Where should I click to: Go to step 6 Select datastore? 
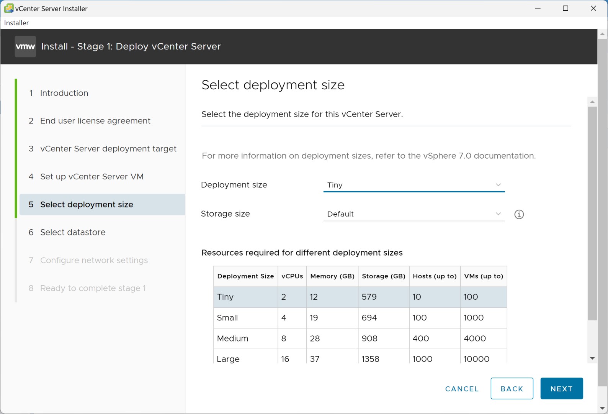[67, 232]
